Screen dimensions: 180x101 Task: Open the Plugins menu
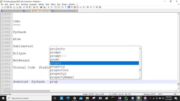click(x=64, y=4)
